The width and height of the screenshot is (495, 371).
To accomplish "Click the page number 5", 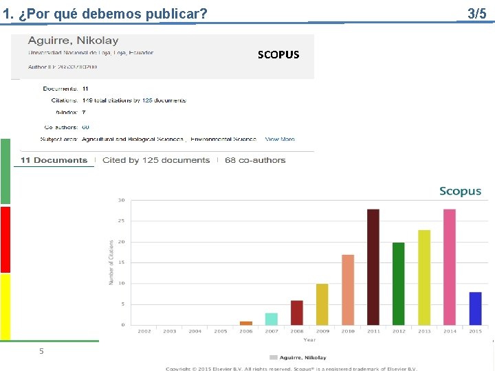I will coord(41,351).
